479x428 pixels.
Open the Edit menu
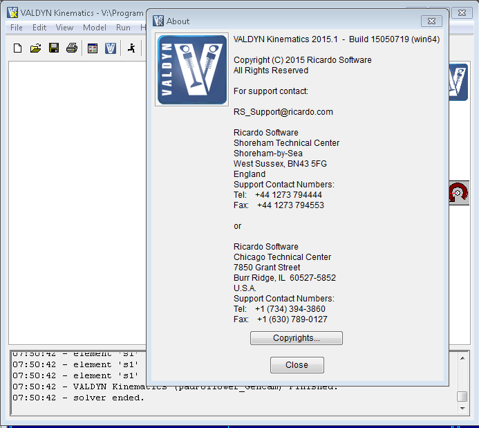click(39, 28)
